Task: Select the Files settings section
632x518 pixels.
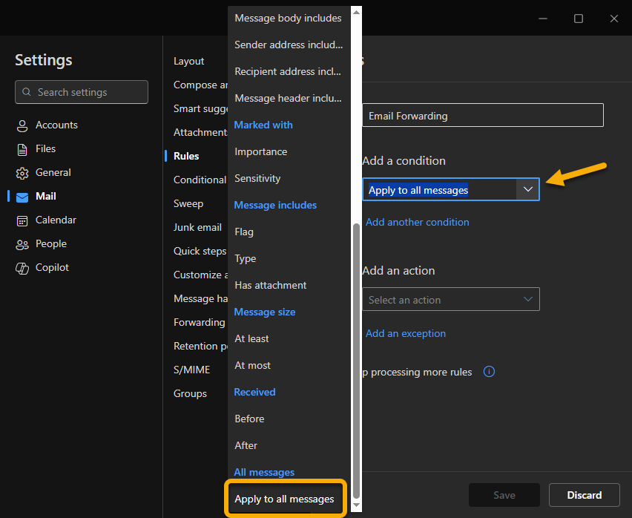Action: (x=45, y=148)
